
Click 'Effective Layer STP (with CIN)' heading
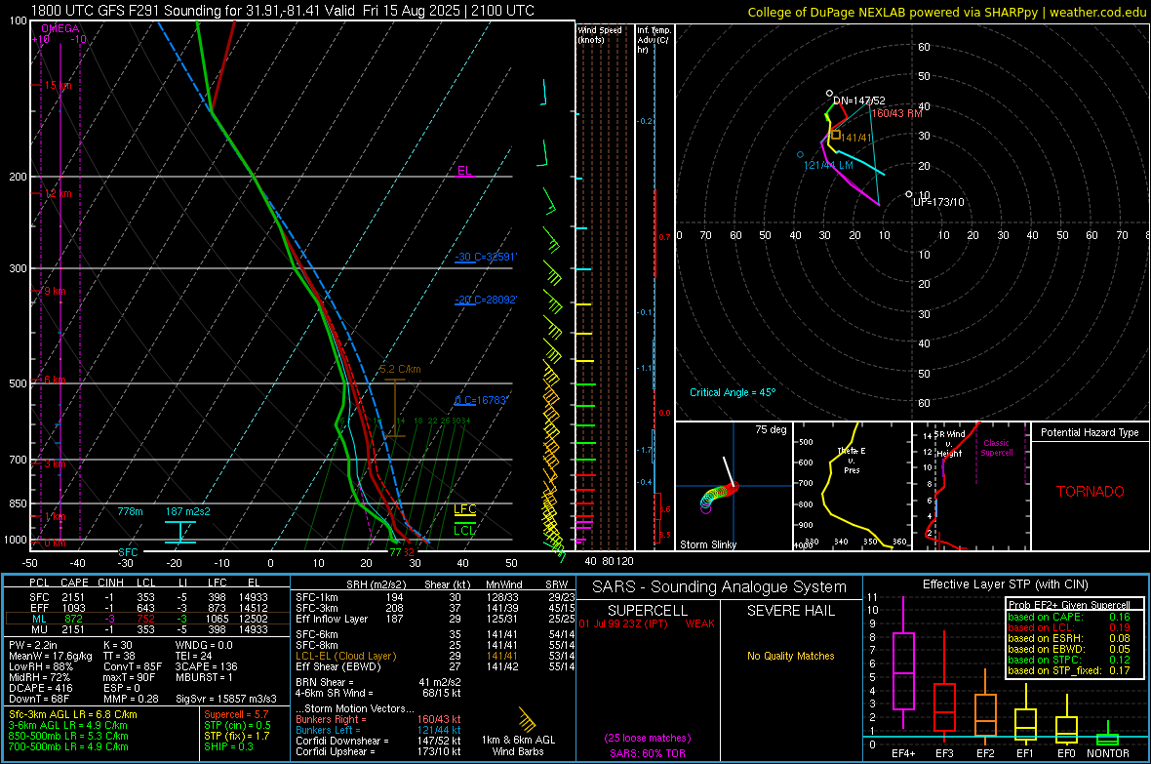[1006, 584]
